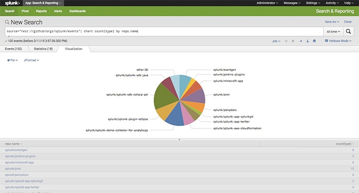Open the Pie chart type selector
Viewport: 359px width, 193px height.
pyautogui.click(x=12, y=60)
